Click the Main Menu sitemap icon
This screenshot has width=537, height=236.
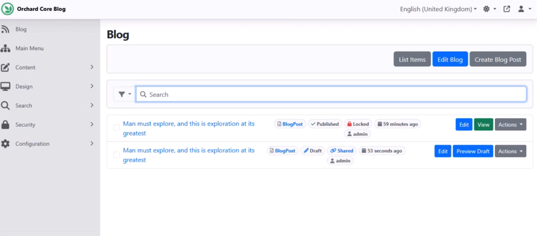(5, 48)
